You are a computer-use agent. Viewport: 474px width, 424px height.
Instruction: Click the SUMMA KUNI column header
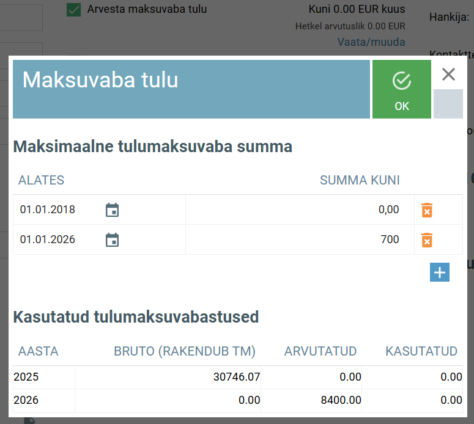360,180
